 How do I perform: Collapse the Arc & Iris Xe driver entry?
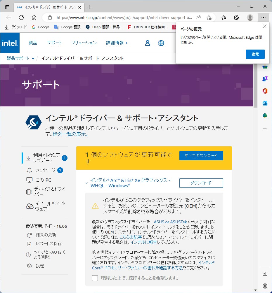pyautogui.click(x=86, y=183)
